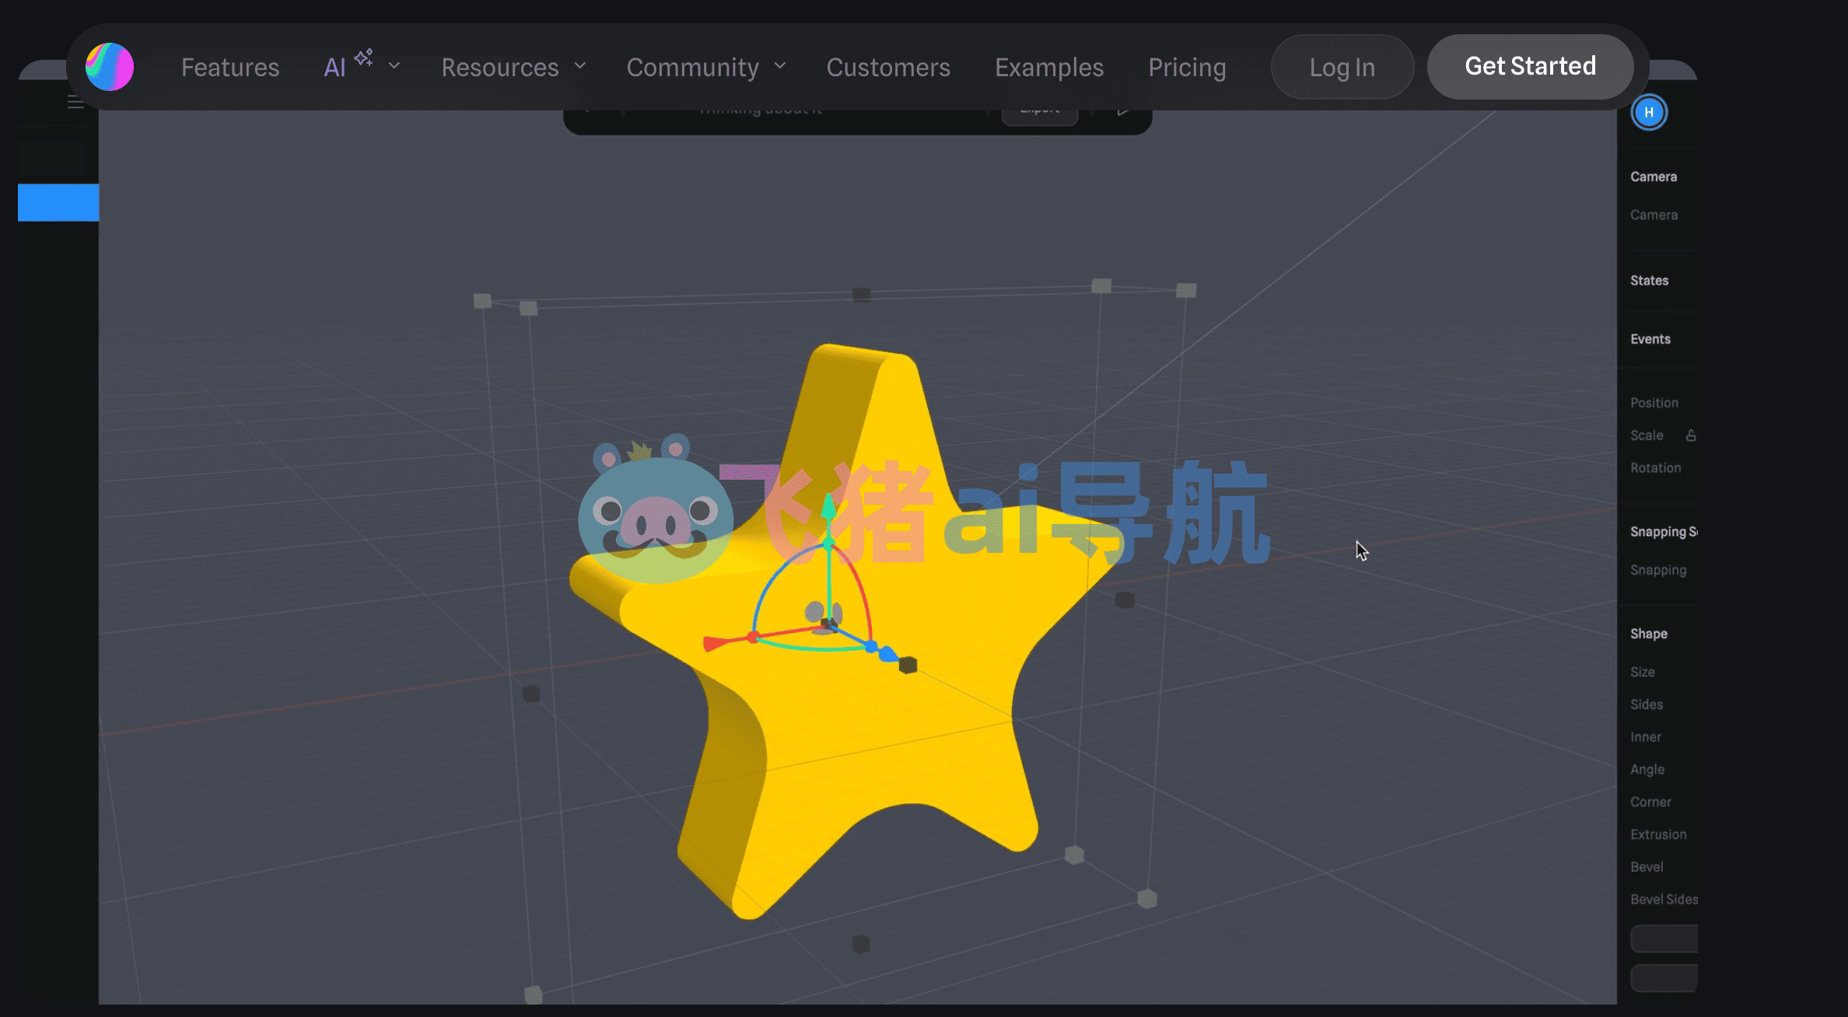Screen dimensions: 1848x1017
Task: Select the blue highlighted layer row
Action: pyautogui.click(x=58, y=203)
